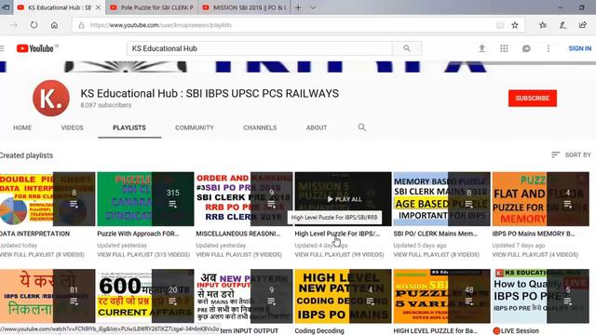Screen dimensions: 596x335
Task: Click the browser forward arrow
Action: coord(14,25)
